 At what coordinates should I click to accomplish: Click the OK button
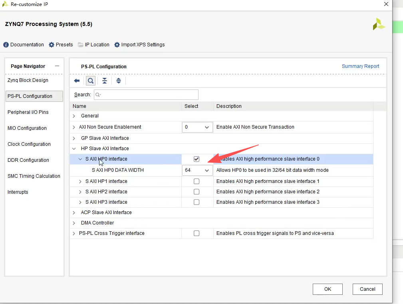click(328, 289)
